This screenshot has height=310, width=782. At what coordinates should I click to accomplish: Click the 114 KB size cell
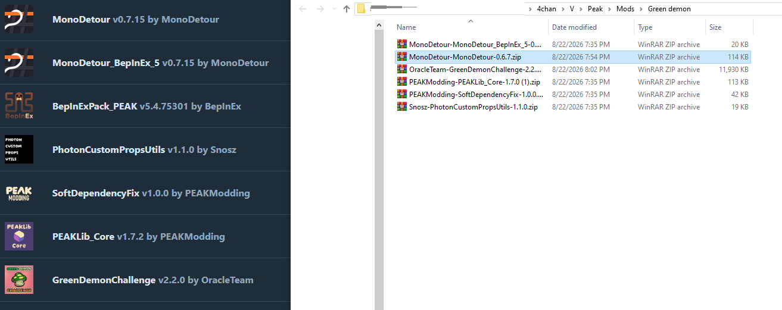tap(738, 57)
